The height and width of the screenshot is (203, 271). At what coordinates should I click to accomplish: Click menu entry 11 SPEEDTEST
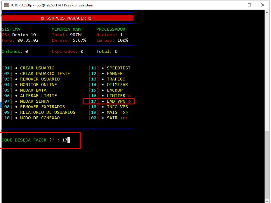110,68
